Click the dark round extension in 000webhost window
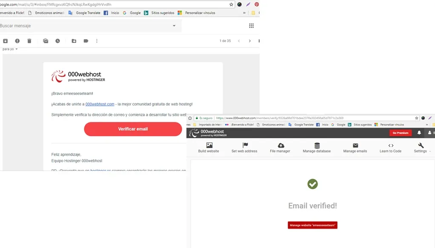Viewport: 435px width, 248px height. [423, 118]
